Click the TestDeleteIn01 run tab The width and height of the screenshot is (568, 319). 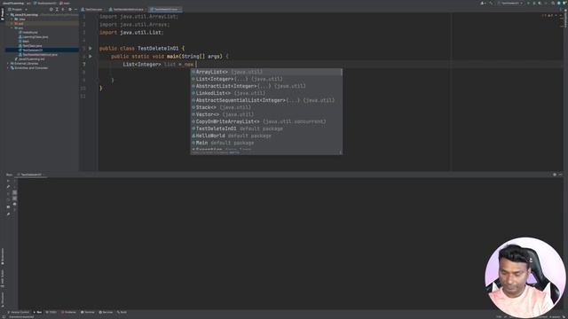(x=31, y=175)
